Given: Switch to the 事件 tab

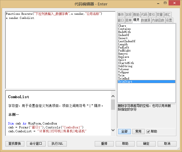Looking at the screenshot, I should click(121, 15).
